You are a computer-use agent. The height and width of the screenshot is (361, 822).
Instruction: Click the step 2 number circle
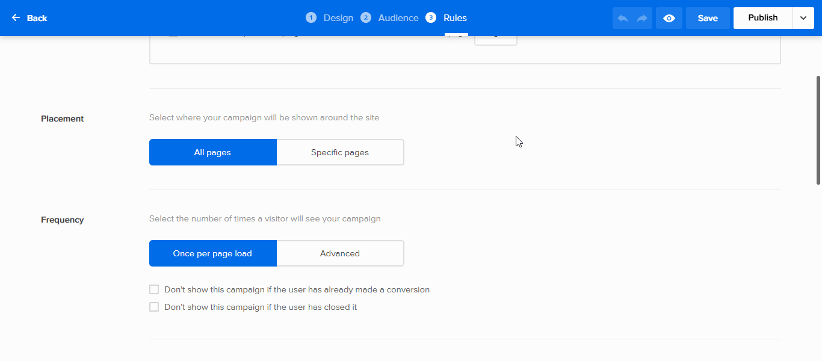tap(365, 17)
